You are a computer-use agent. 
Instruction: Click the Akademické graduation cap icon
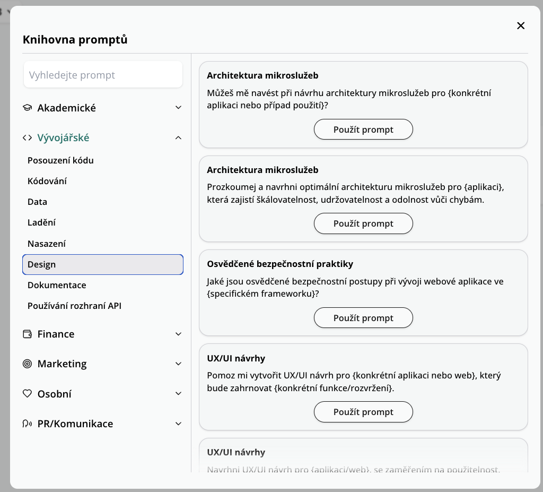click(28, 108)
